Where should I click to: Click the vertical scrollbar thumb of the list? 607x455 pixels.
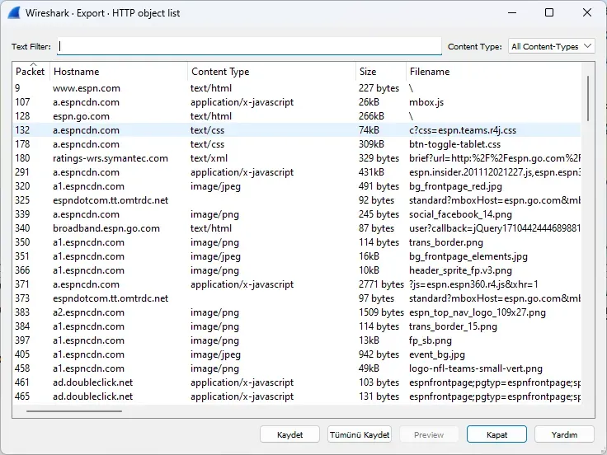coord(588,98)
